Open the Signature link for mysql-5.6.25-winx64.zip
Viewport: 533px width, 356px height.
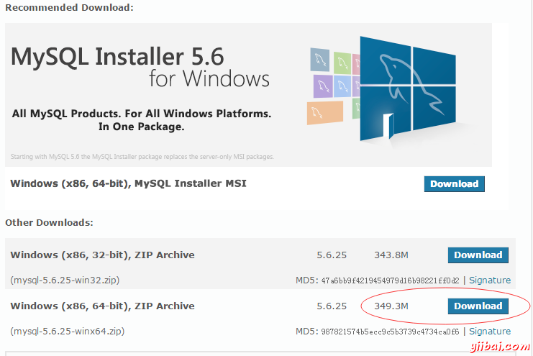pos(490,332)
